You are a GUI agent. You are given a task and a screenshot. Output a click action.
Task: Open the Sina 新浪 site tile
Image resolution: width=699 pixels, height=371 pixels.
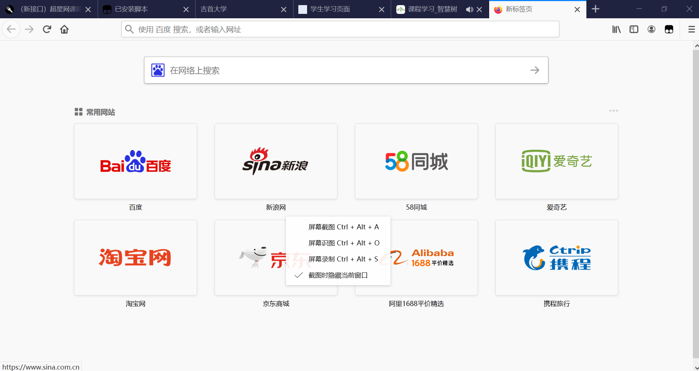pyautogui.click(x=276, y=161)
